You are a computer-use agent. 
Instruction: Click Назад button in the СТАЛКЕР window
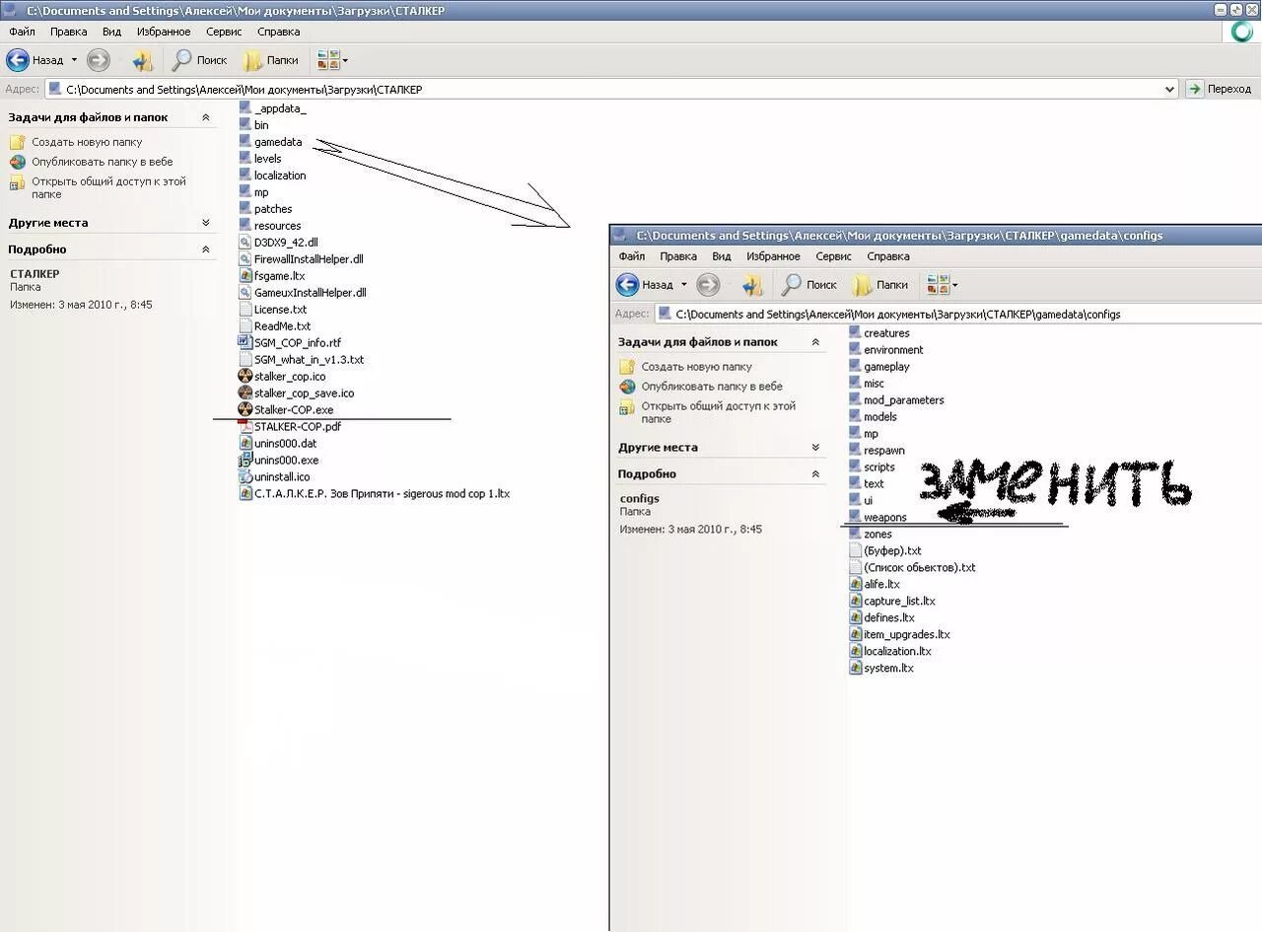pyautogui.click(x=35, y=60)
